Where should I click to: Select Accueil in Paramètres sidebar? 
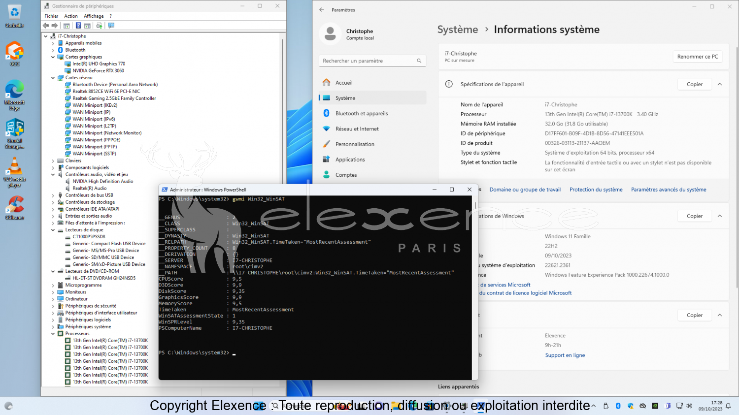[x=372, y=83]
